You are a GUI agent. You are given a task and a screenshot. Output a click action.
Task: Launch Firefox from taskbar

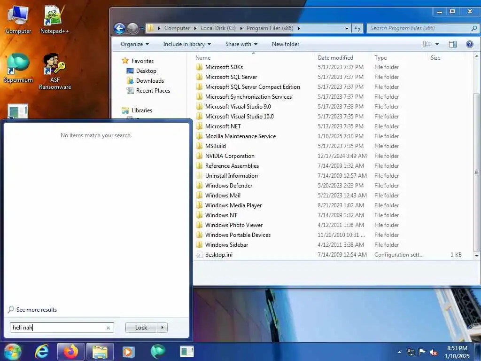(x=70, y=352)
